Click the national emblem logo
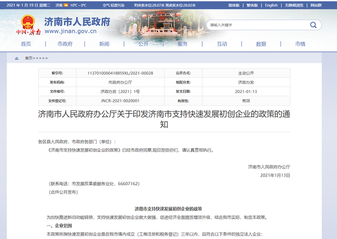This screenshot has width=337, height=239. pos(28,22)
